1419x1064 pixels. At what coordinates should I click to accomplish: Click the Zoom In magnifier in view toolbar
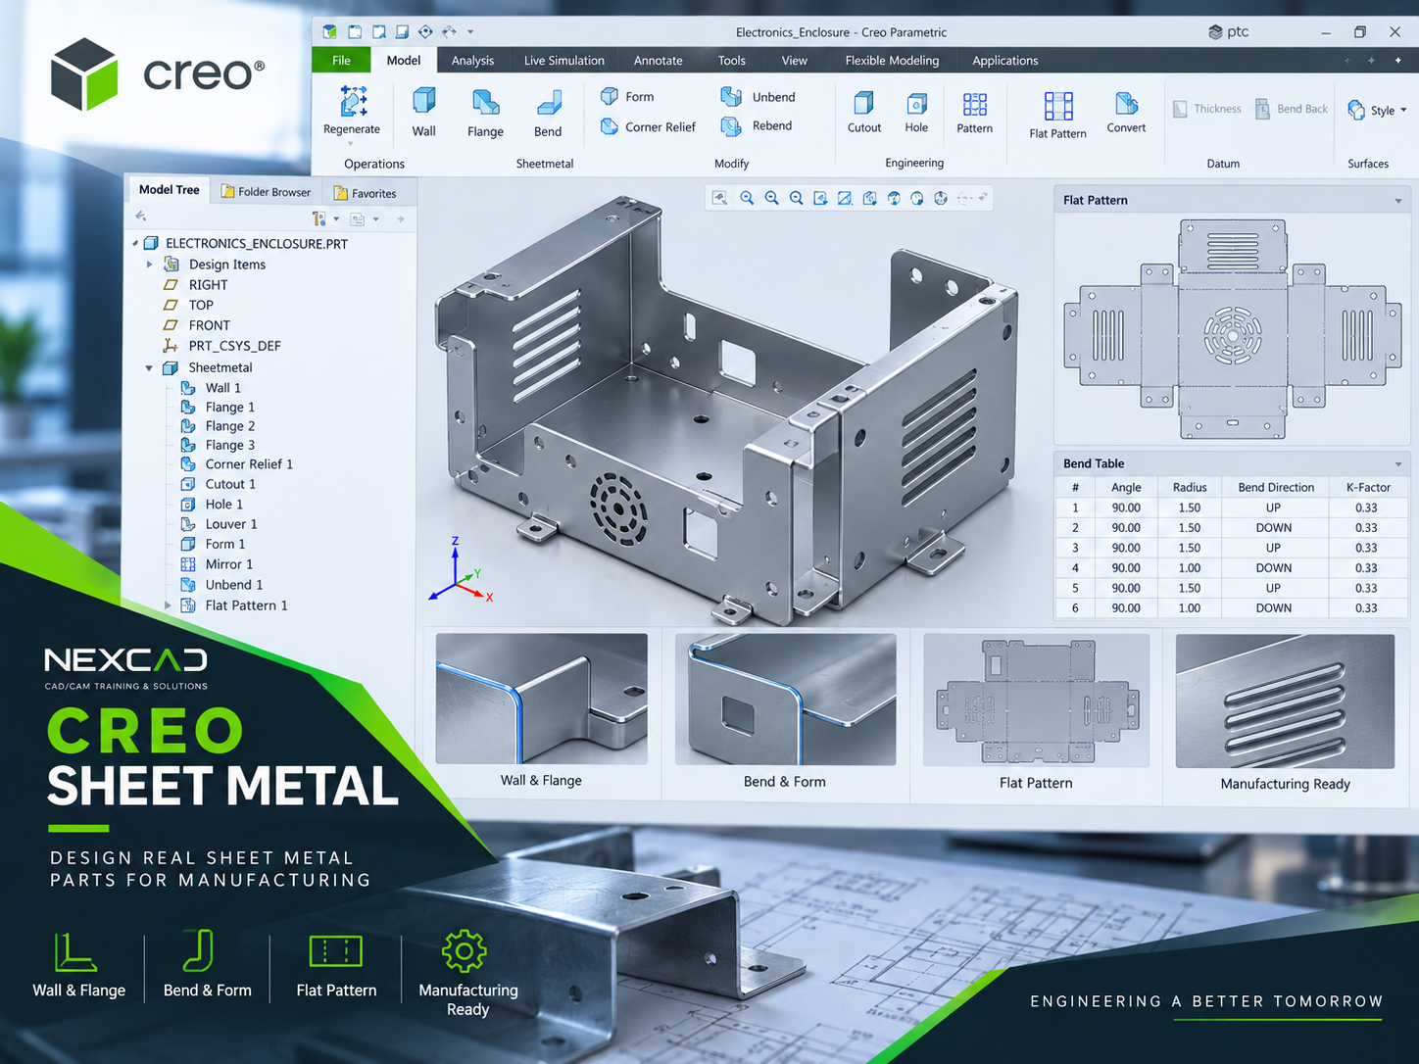pos(747,198)
